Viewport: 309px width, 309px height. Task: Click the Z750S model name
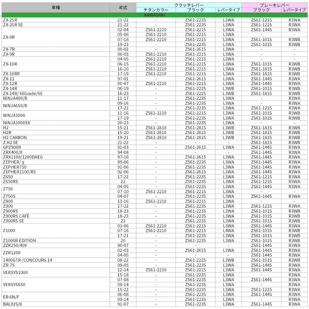[x=9, y=196]
